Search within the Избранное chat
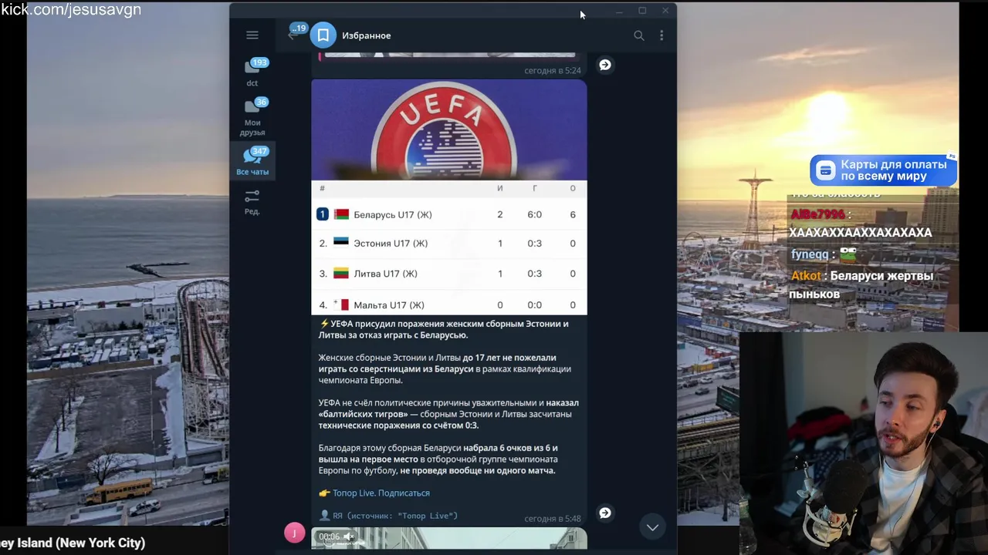 [x=638, y=35]
